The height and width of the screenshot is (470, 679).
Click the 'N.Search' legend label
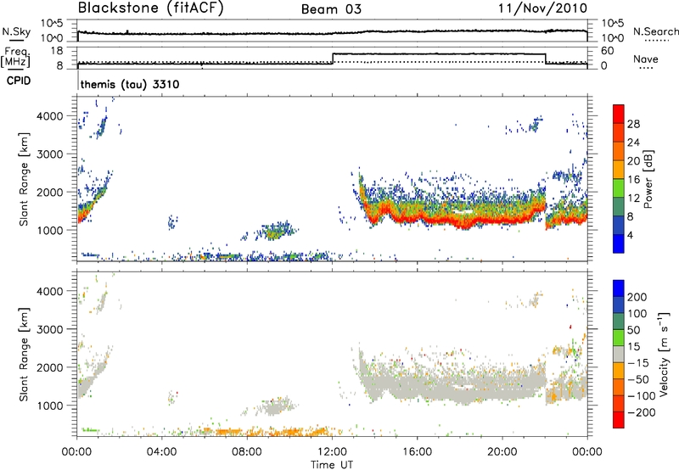tap(656, 31)
